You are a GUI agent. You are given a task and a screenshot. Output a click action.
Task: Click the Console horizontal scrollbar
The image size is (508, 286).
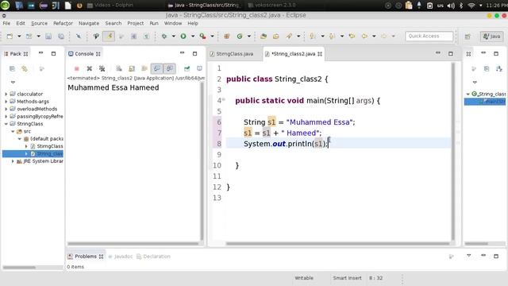[133, 244]
